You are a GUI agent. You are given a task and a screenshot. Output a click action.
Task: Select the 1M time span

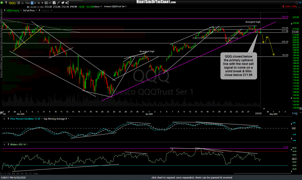point(22,173)
